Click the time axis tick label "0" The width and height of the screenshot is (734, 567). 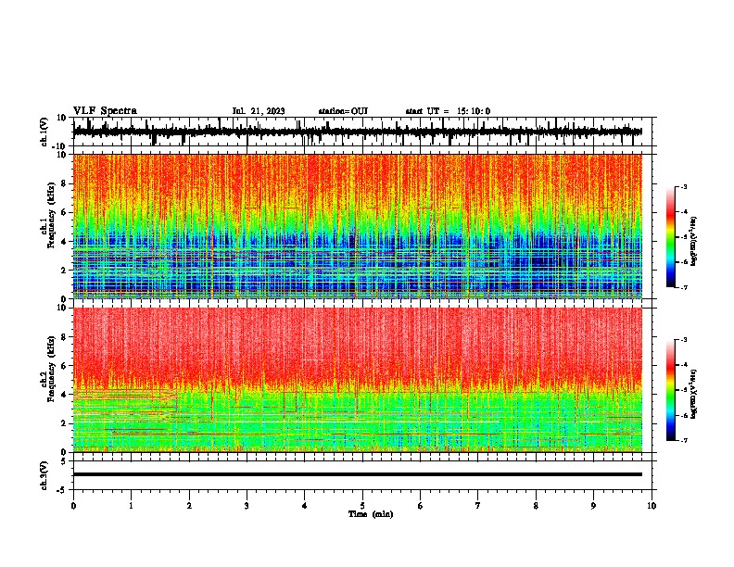coord(73,506)
